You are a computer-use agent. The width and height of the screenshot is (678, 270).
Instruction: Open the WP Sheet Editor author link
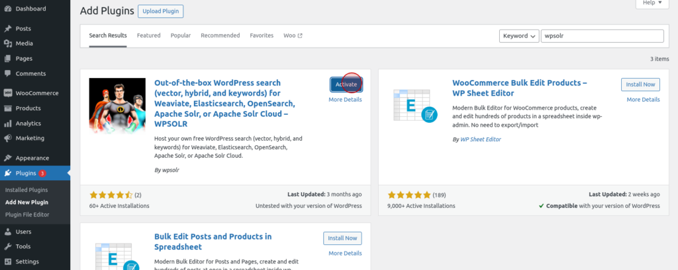481,139
